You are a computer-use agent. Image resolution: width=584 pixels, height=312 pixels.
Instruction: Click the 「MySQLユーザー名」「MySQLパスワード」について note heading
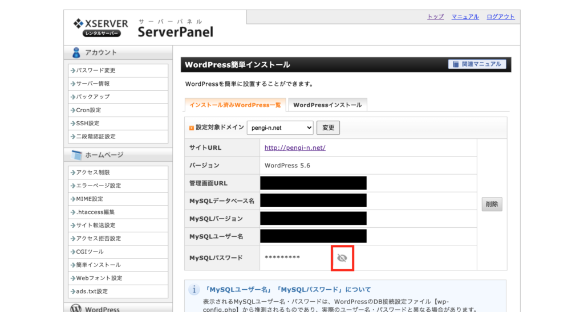[287, 289]
